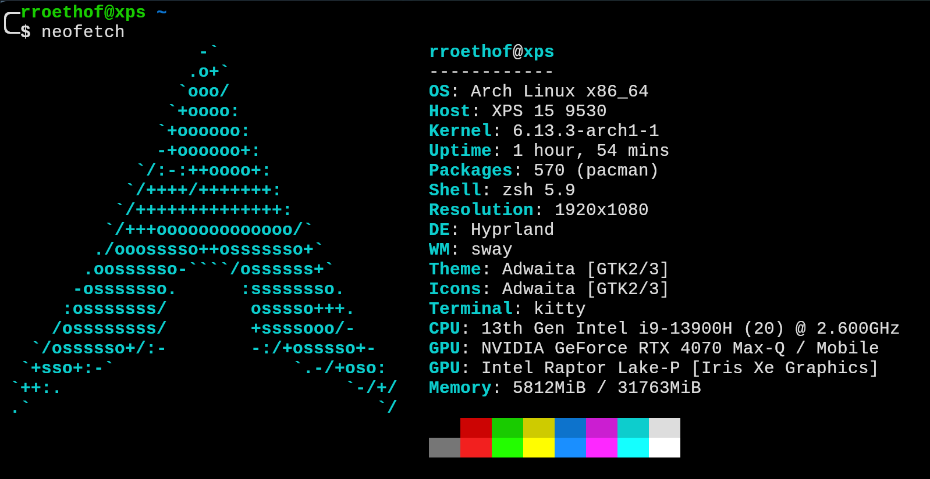Viewport: 930px width, 479px height.
Task: Click the CPU line i9-13900H
Action: point(664,328)
